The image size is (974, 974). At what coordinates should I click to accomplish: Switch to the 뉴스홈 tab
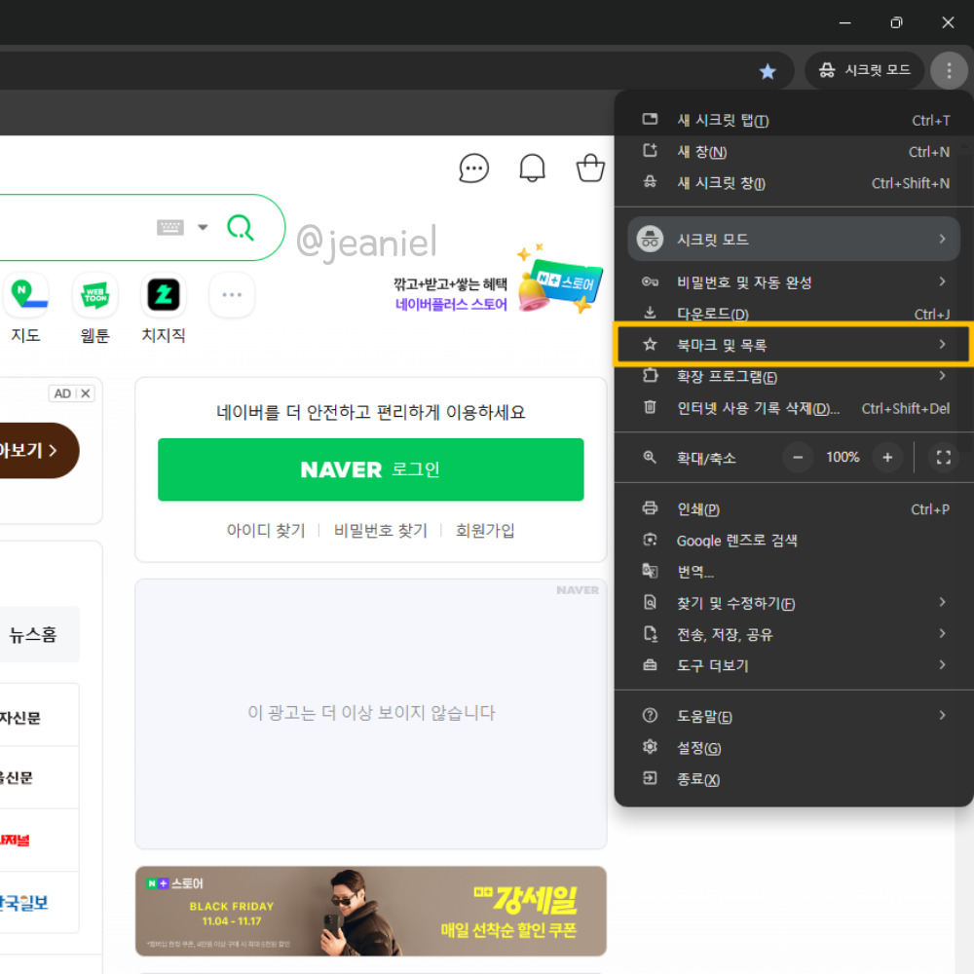coord(32,634)
